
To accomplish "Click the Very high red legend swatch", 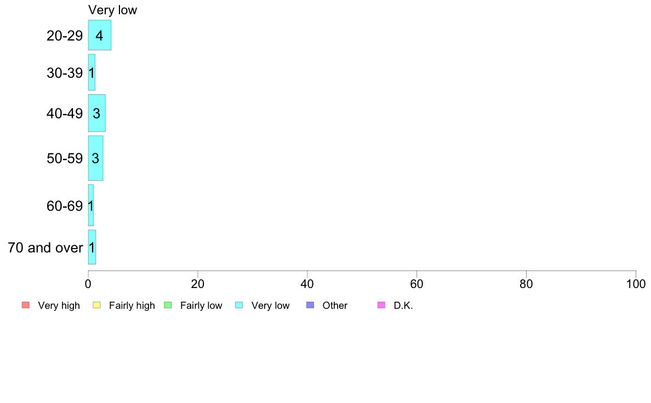I will pyautogui.click(x=26, y=305).
